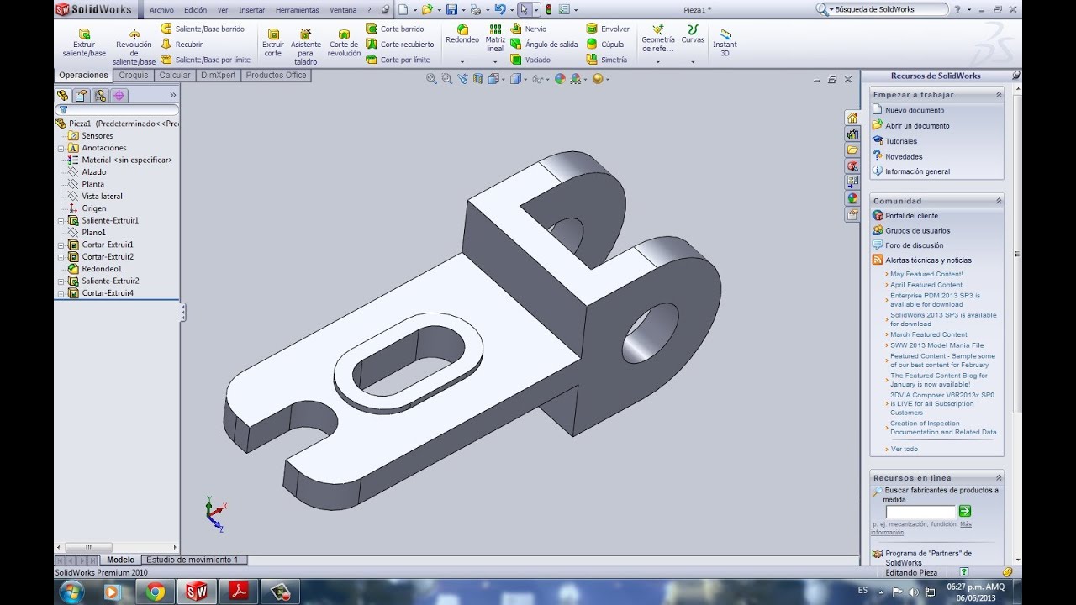Click the Rebuild traffic light icon
Image resolution: width=1076 pixels, height=605 pixels.
[549, 9]
